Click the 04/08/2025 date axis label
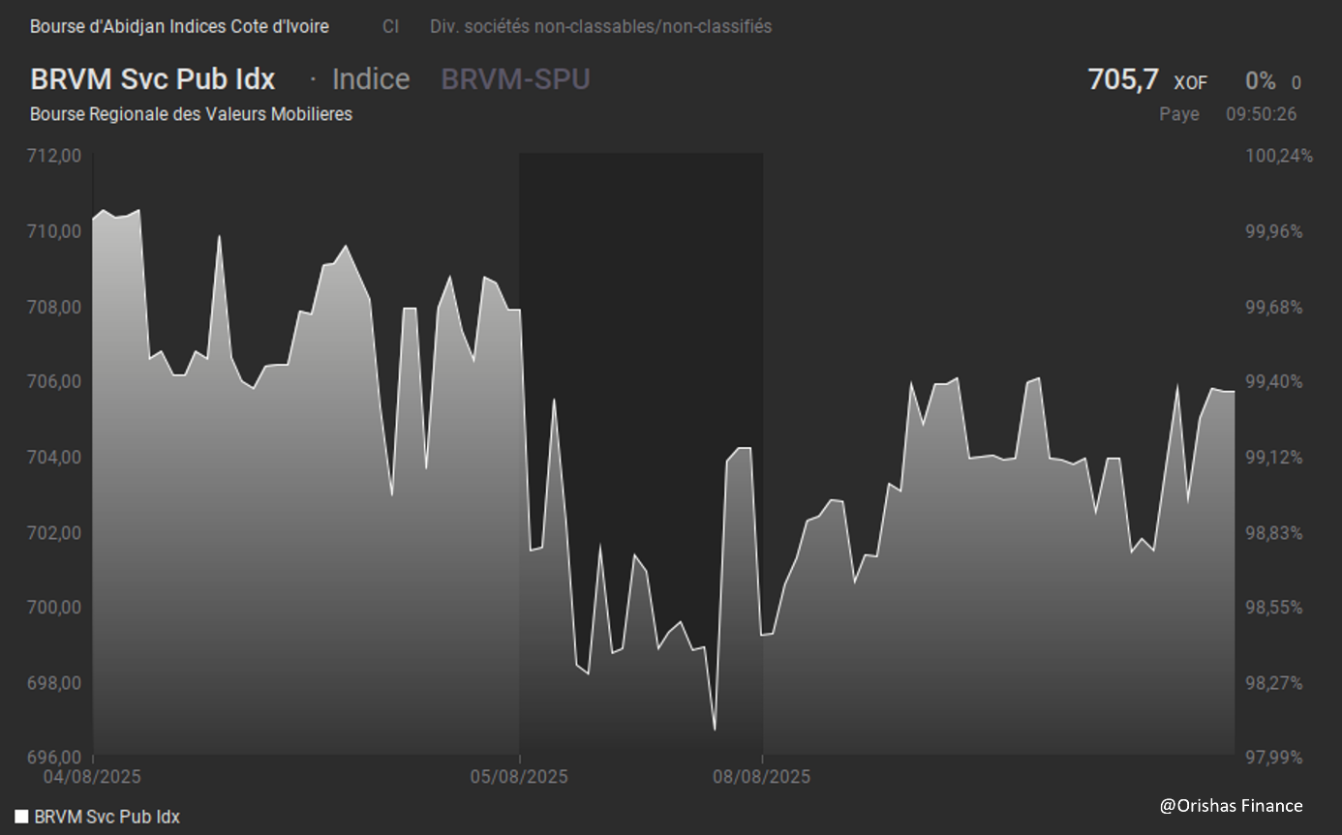 93,776
